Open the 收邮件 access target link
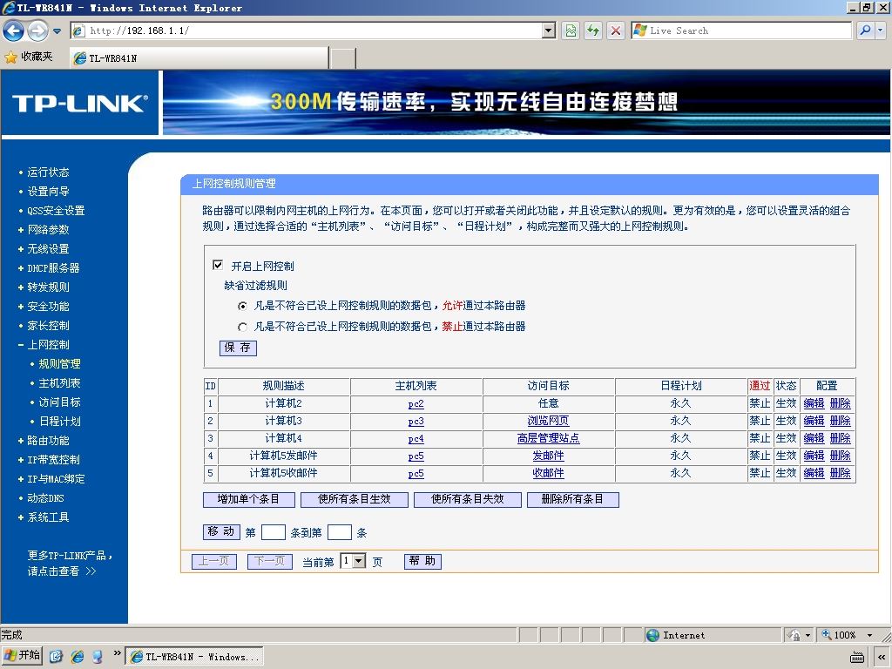This screenshot has width=892, height=669. coord(548,473)
